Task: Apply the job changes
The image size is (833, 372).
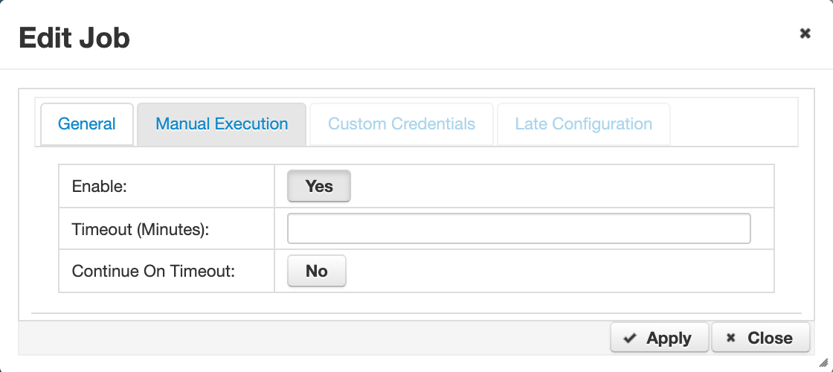Action: coord(659,338)
